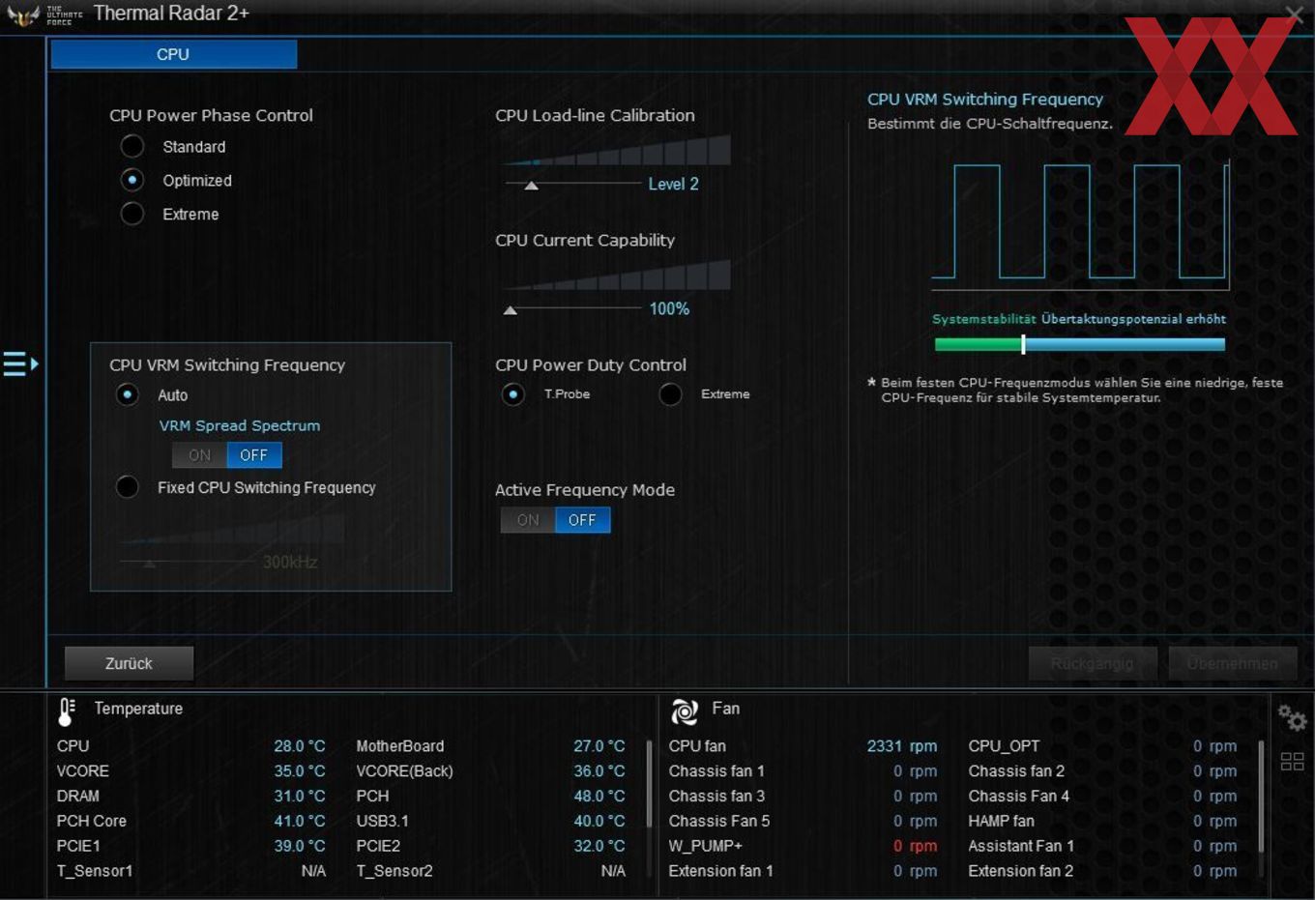This screenshot has width=1315, height=900.
Task: Click the Rückgängig button
Action: (1092, 663)
